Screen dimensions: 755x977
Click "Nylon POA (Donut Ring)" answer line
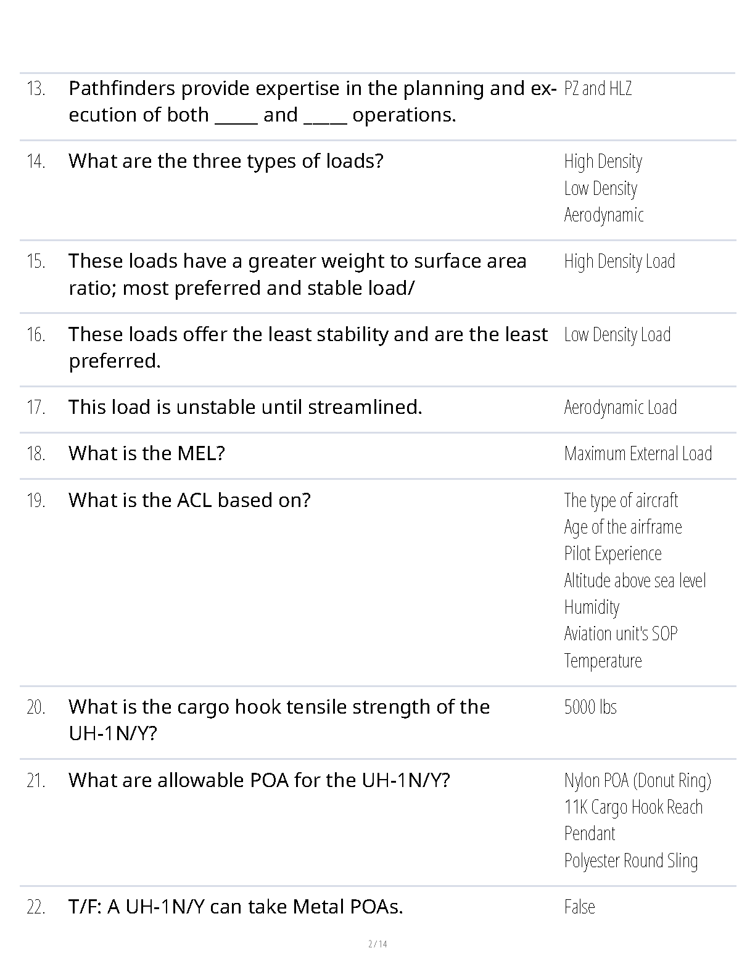click(x=637, y=781)
